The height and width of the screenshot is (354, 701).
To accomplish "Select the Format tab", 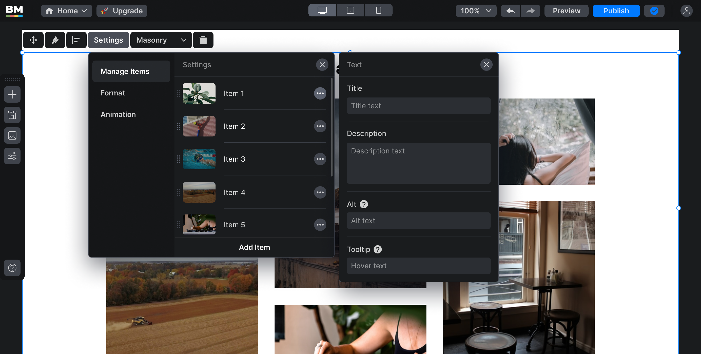I will [x=113, y=93].
